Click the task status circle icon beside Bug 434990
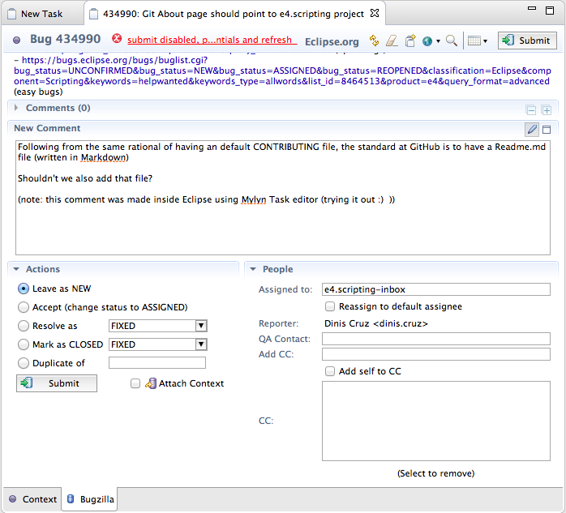This screenshot has height=513, width=566. 16,40
